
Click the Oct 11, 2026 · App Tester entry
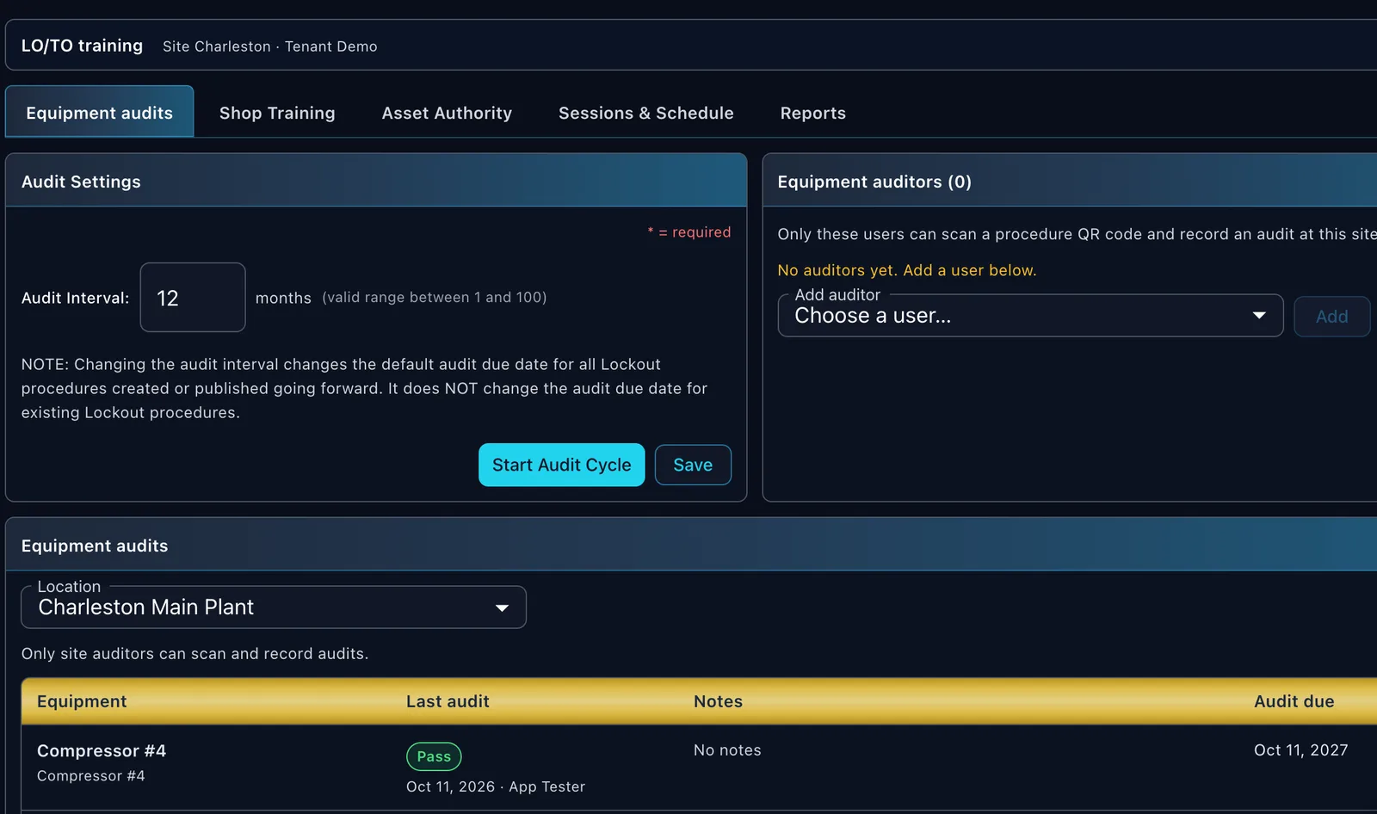pos(496,786)
